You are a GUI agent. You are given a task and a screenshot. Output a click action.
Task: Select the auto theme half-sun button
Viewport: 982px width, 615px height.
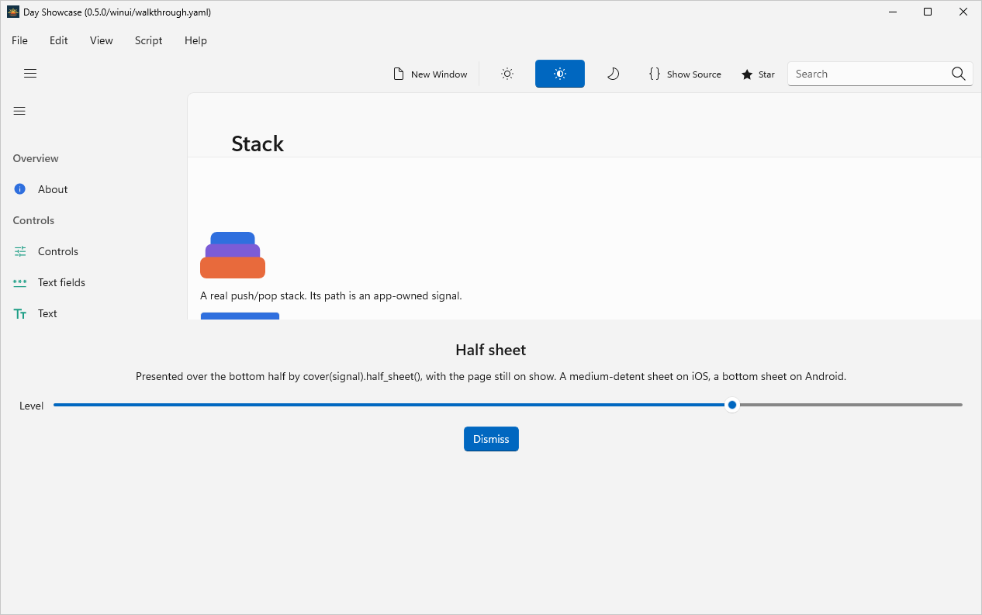click(x=560, y=74)
